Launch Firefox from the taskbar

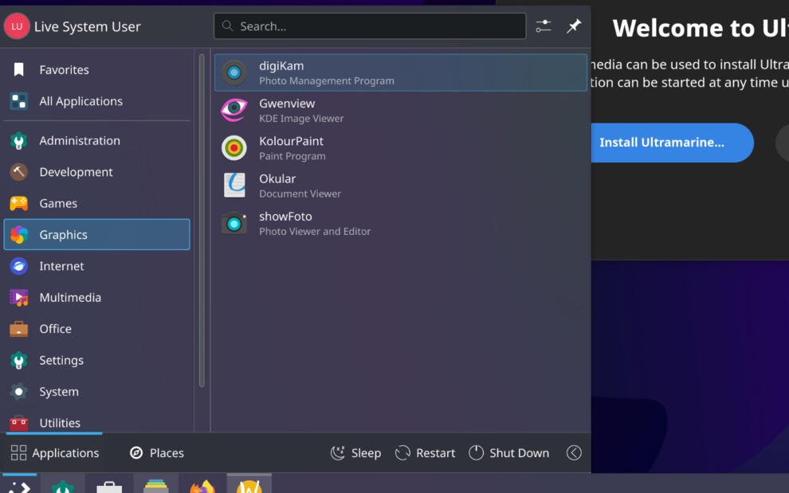point(202,485)
